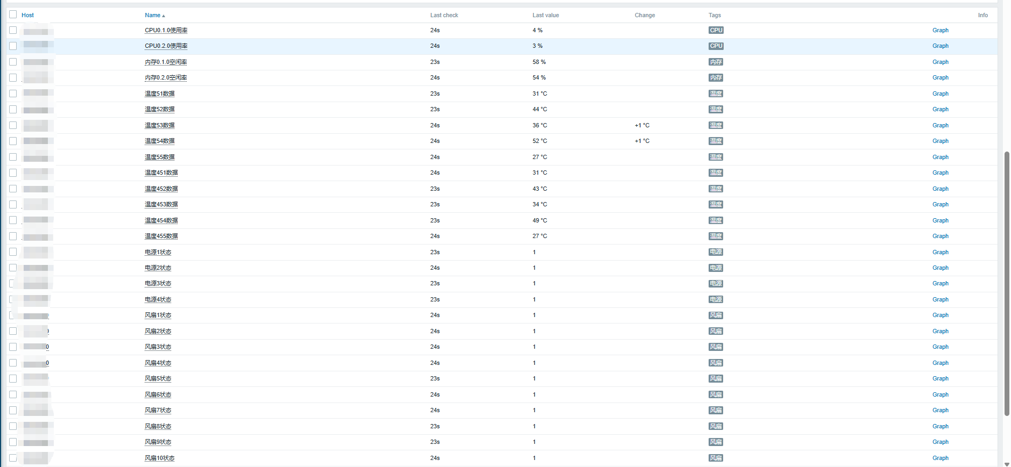Open the 风扇5状态 item name menu
The height and width of the screenshot is (467, 1011).
[158, 379]
